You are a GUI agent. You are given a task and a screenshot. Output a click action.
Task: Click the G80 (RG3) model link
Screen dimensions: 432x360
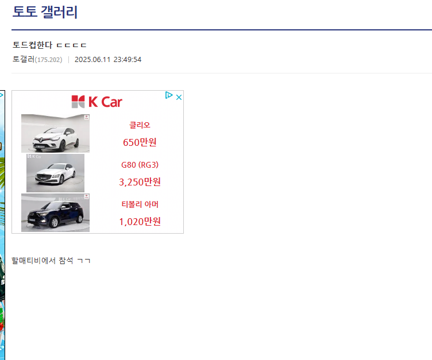click(140, 165)
